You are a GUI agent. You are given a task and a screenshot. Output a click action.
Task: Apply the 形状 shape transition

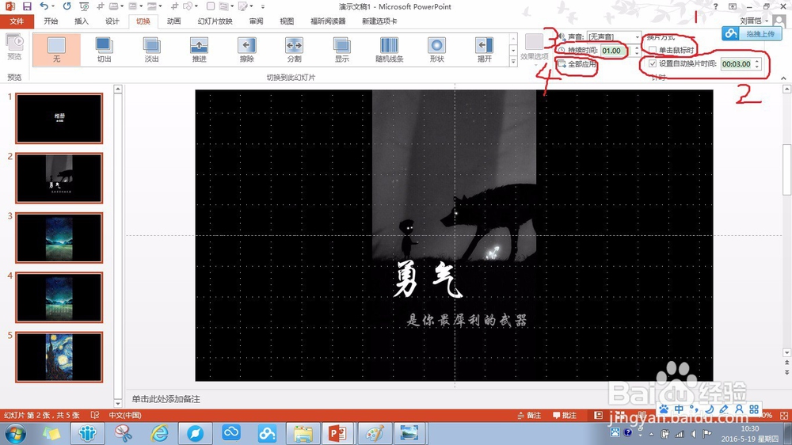point(437,50)
